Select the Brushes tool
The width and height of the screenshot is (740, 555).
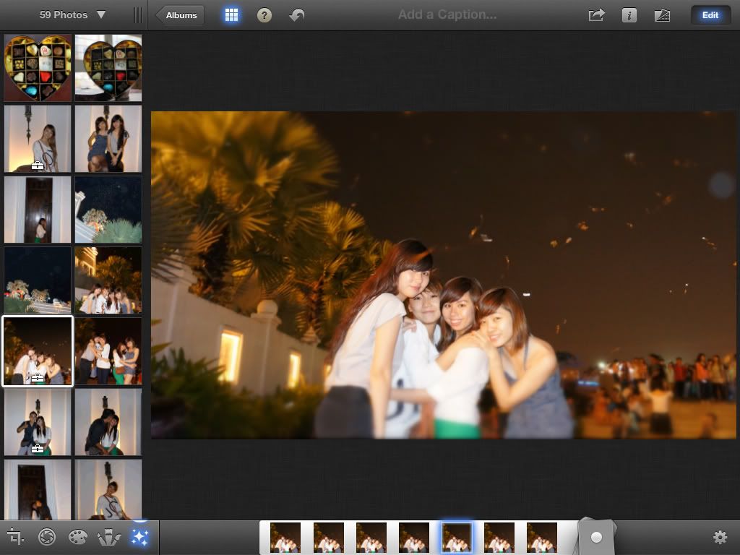click(x=108, y=537)
